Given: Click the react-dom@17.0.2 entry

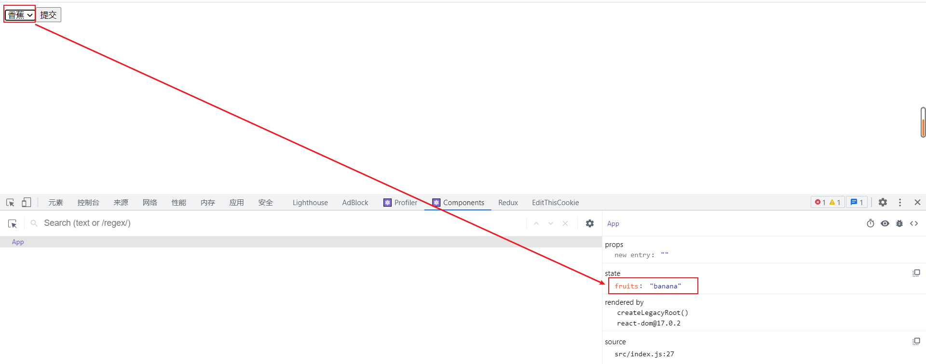Looking at the screenshot, I should pyautogui.click(x=649, y=324).
